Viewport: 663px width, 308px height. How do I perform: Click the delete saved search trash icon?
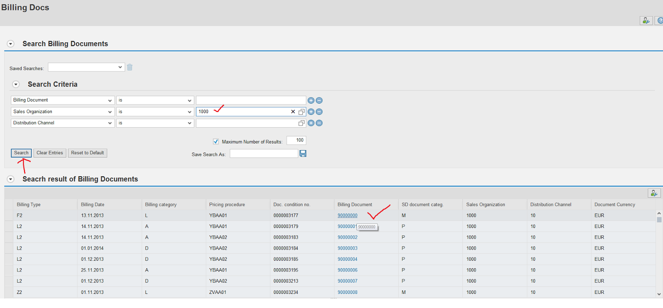click(130, 67)
